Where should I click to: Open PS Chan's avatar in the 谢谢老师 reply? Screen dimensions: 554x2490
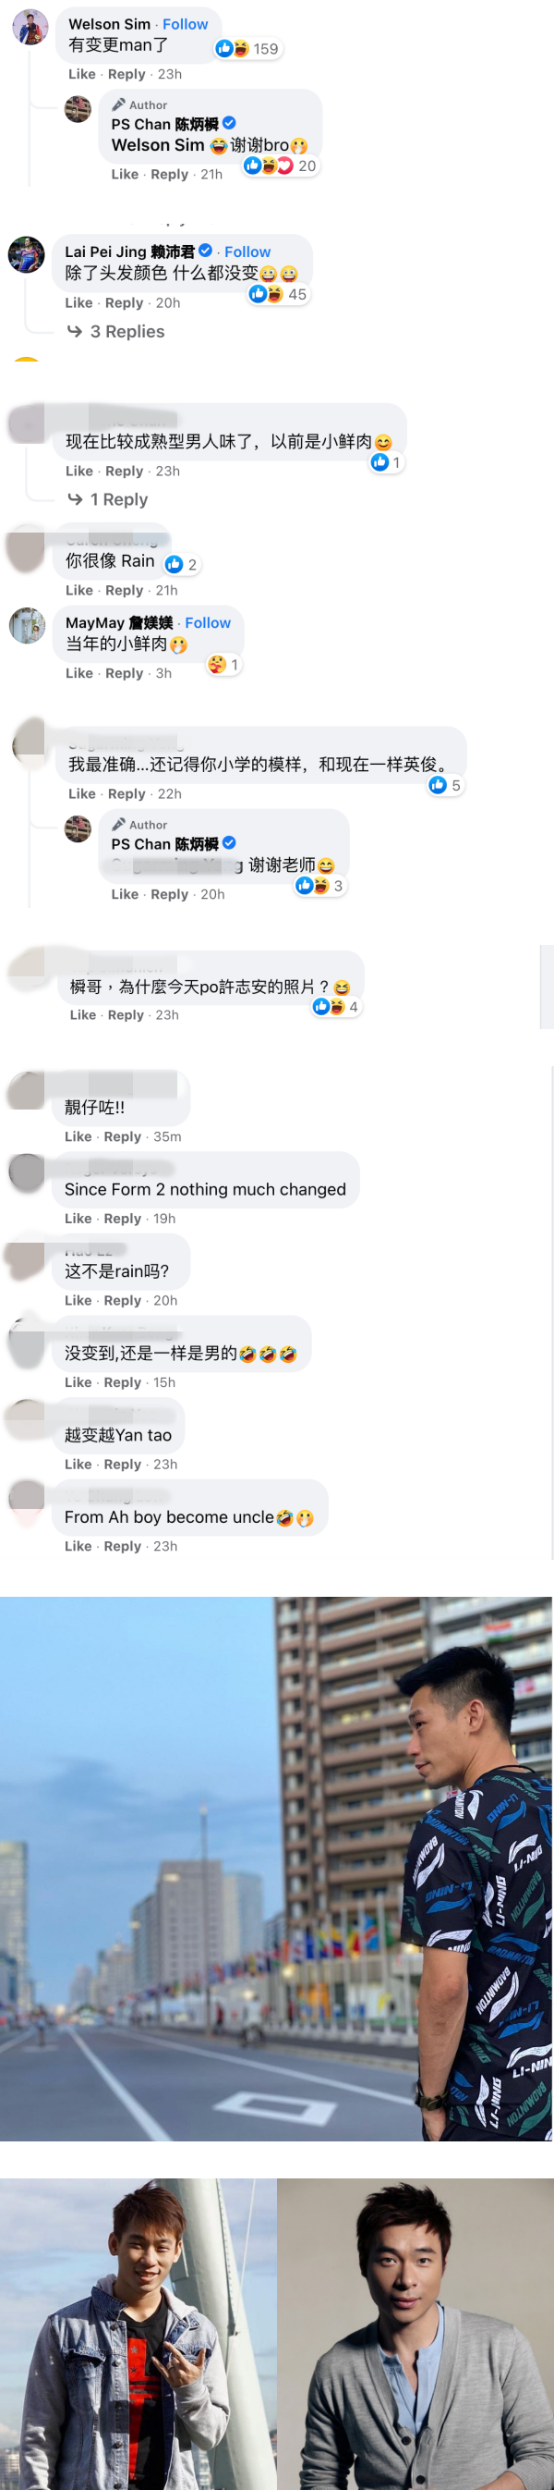pyautogui.click(x=78, y=828)
